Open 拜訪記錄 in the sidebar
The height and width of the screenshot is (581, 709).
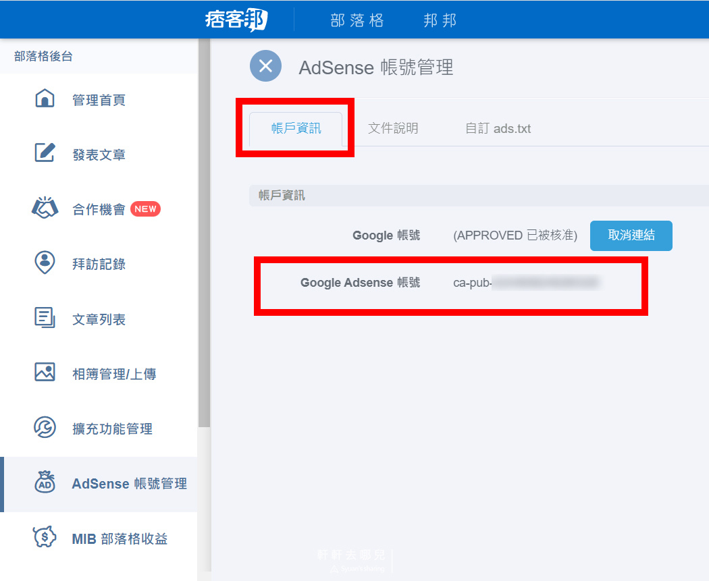tap(99, 264)
